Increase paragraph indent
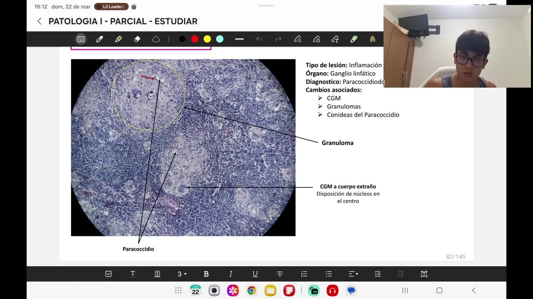 coord(378,274)
